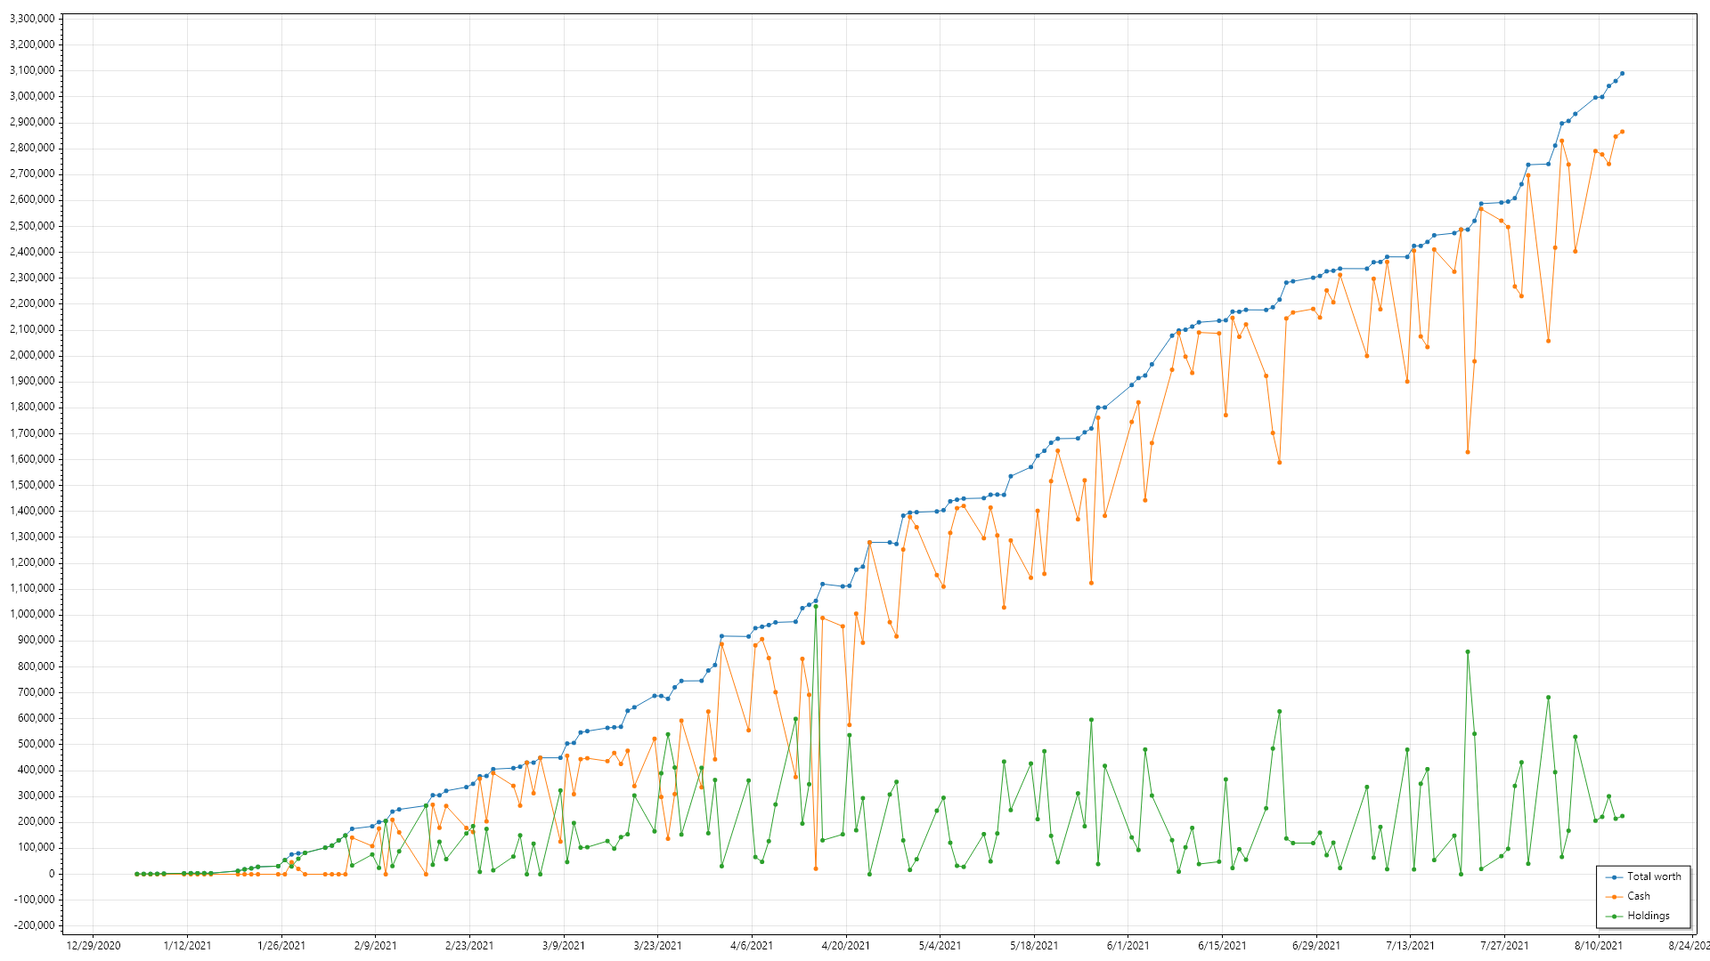Click the blue Total worth legend marker
The image size is (1710, 961).
tap(1615, 877)
